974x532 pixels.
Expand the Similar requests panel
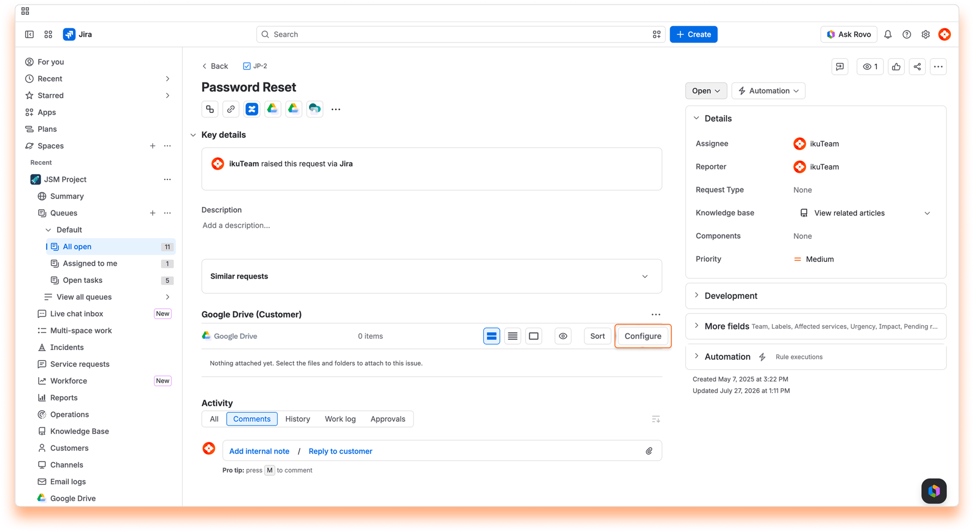point(431,276)
